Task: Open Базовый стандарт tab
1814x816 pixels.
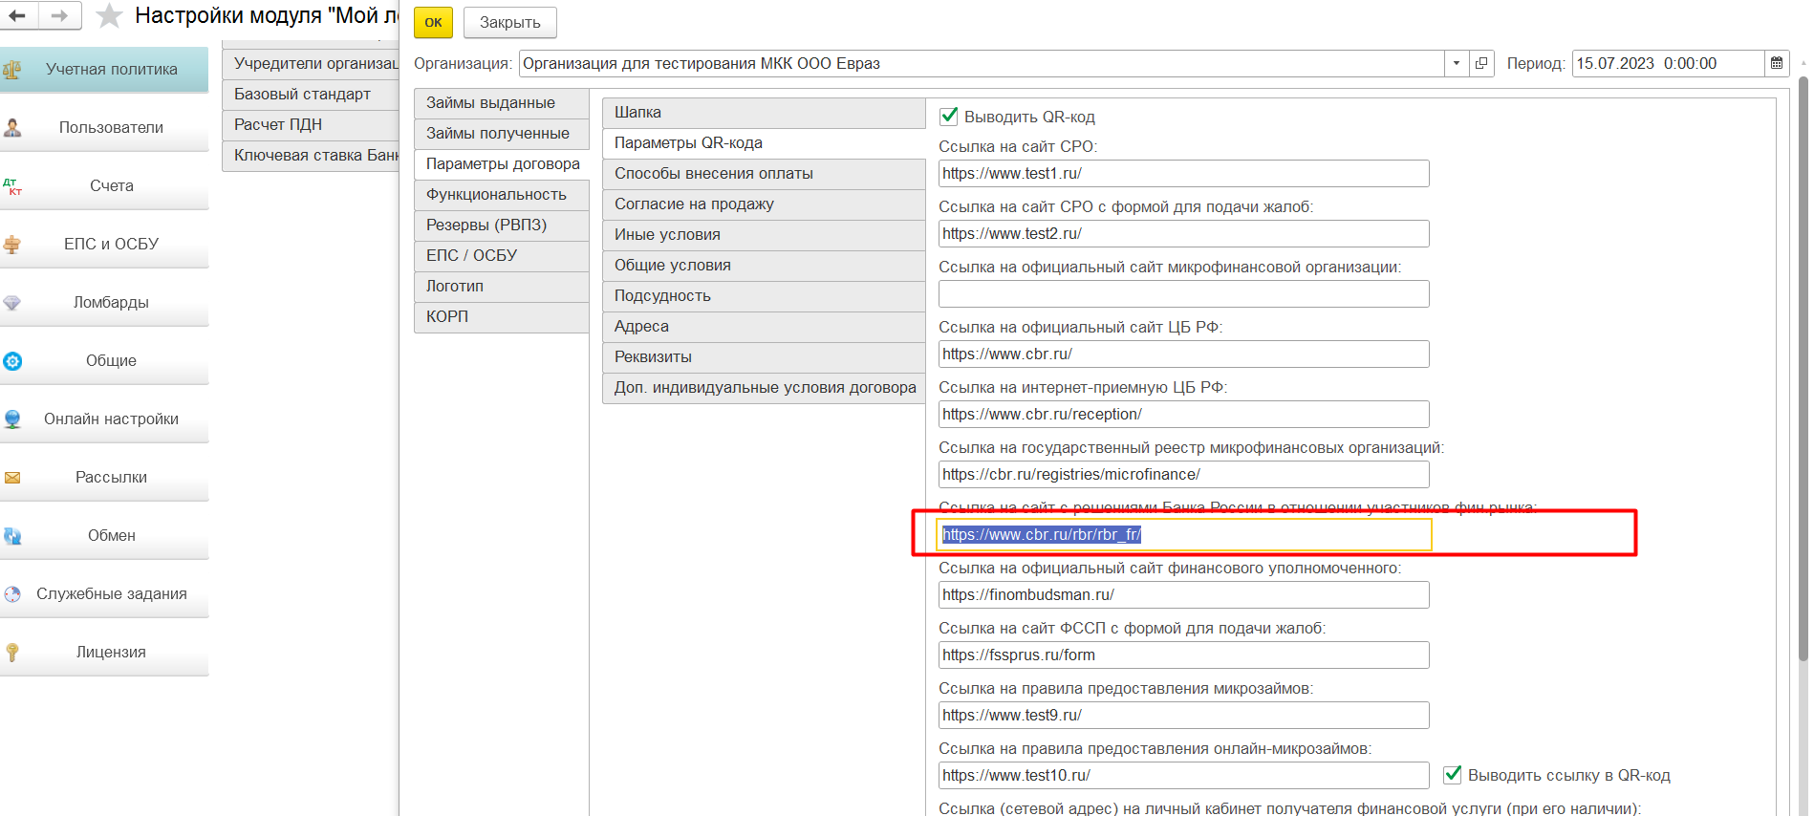Action: 311,95
